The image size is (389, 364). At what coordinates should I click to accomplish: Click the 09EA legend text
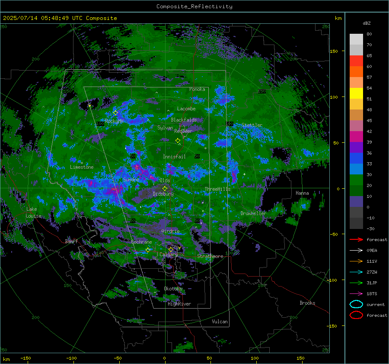click(x=372, y=251)
